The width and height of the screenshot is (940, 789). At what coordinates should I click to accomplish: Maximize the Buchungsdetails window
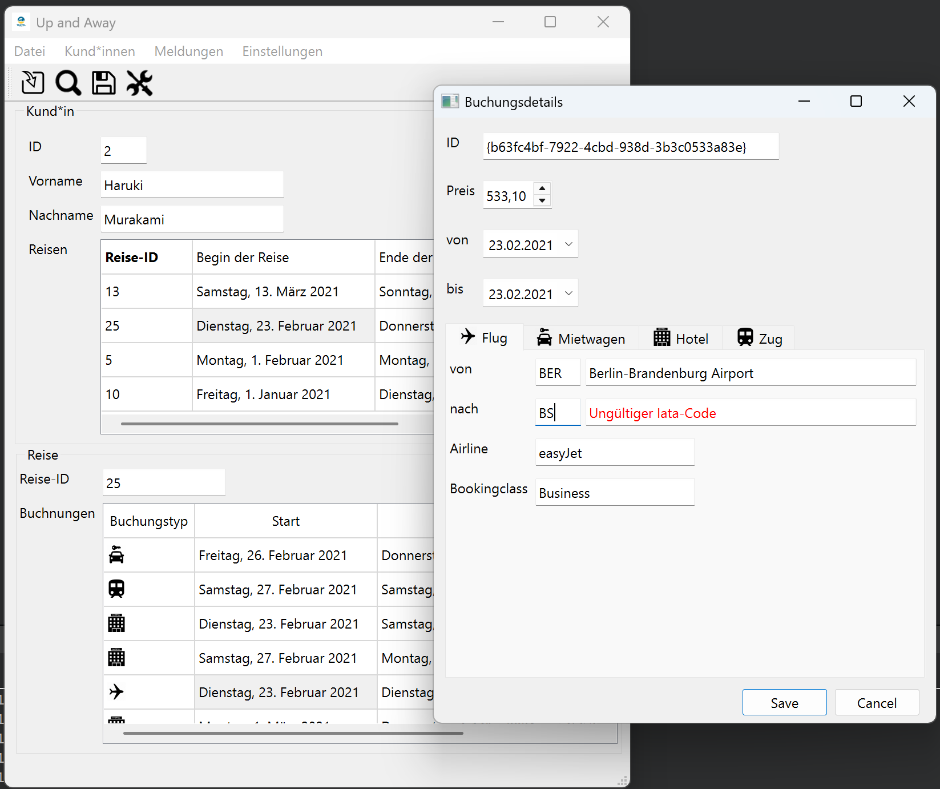pos(856,101)
